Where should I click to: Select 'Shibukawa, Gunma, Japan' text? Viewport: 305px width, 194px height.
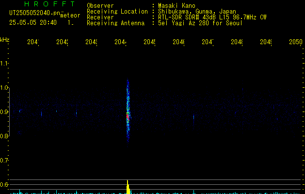click(197, 12)
